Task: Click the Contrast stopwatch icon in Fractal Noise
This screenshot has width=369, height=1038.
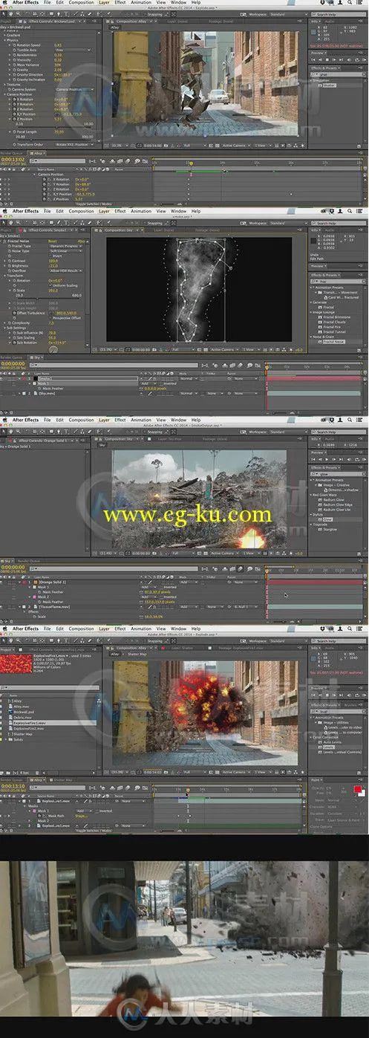Action: [x=10, y=260]
